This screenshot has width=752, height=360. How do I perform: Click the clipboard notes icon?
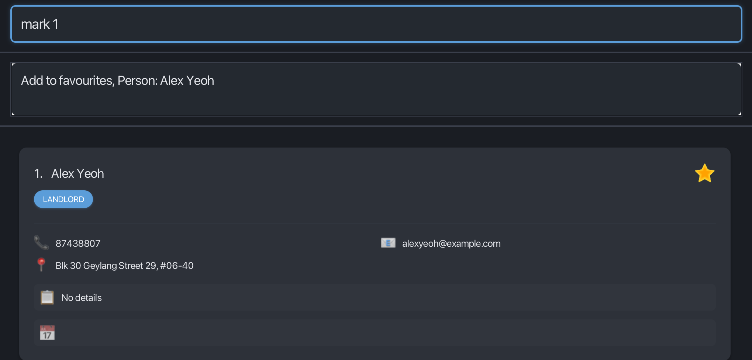(47, 297)
